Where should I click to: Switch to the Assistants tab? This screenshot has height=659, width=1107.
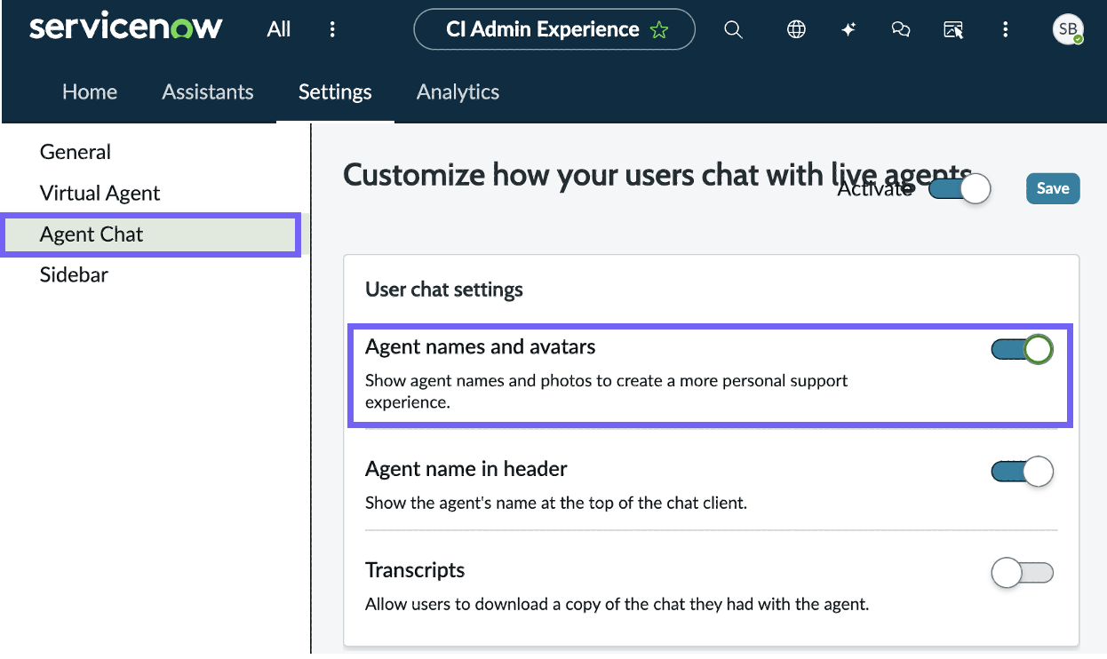tap(208, 91)
